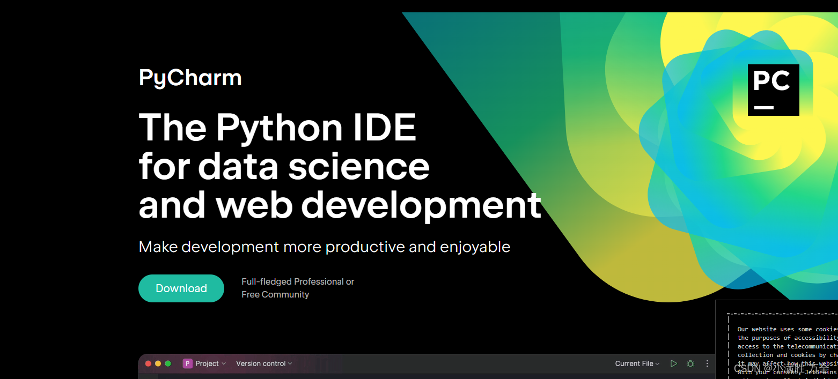Click the red close window dot
The image size is (838, 379).
(148, 363)
